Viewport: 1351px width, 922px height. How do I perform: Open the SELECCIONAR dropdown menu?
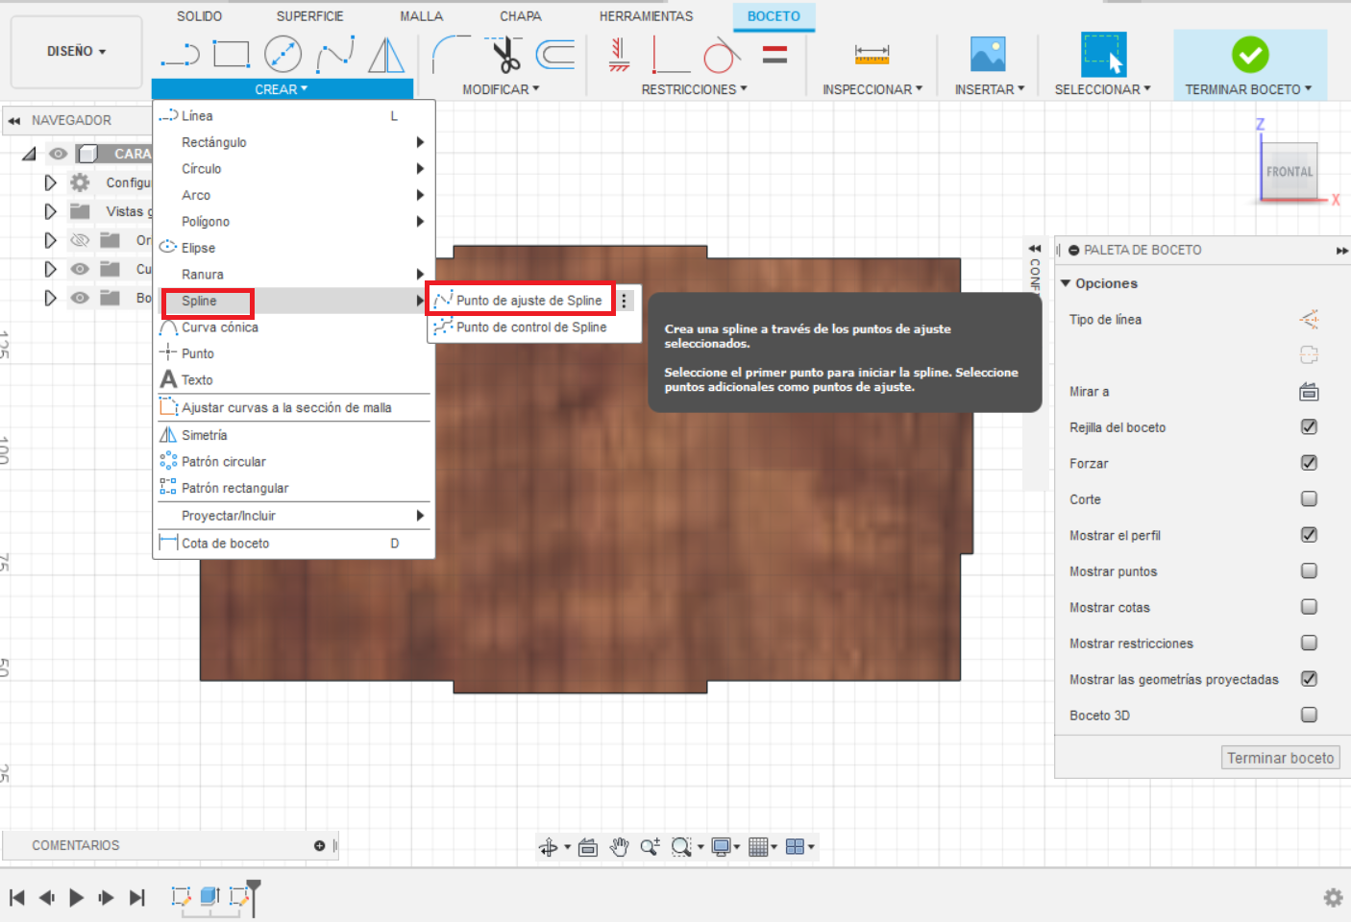[1102, 89]
